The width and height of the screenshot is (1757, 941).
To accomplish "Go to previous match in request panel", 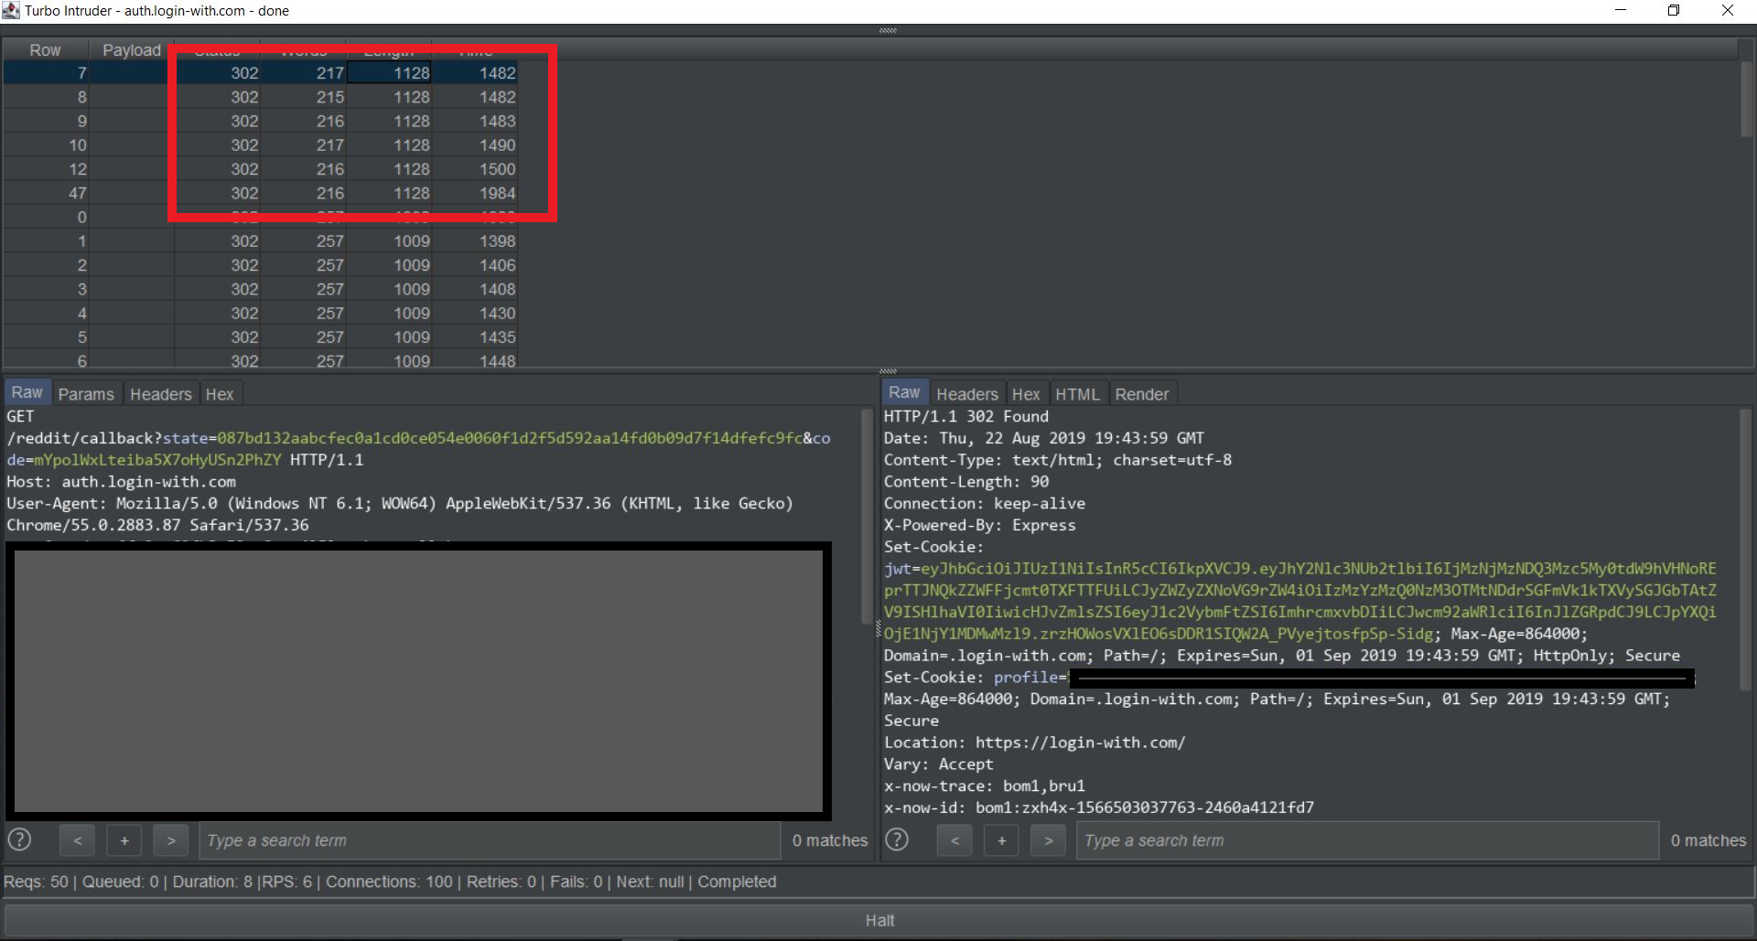I will point(78,840).
